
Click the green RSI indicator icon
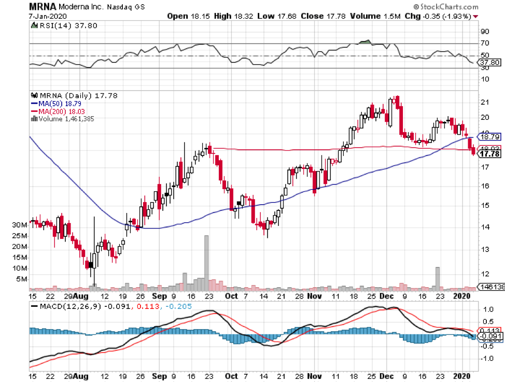(x=34, y=25)
